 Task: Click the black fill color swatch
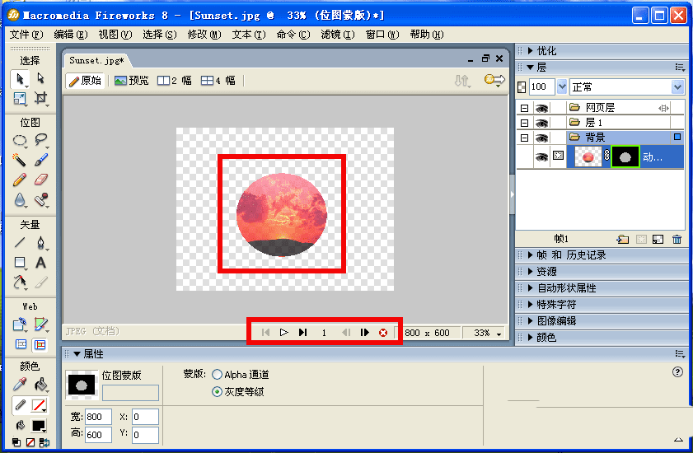pyautogui.click(x=39, y=425)
